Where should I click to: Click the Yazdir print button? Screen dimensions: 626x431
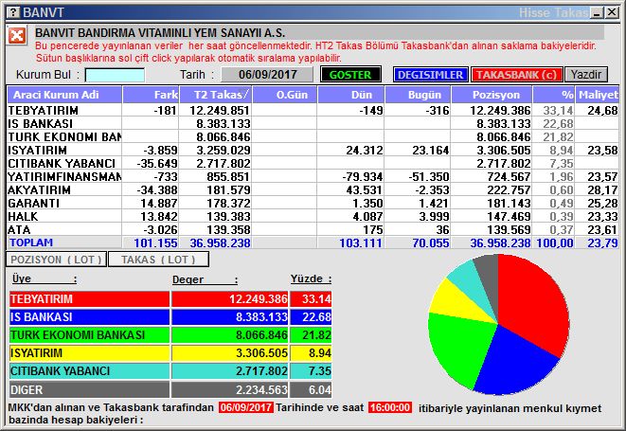[586, 75]
